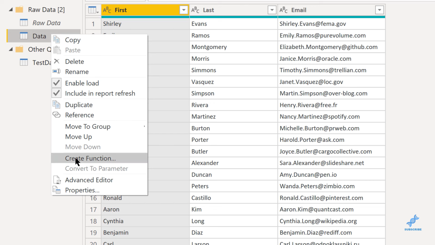Select row number 1
Image resolution: width=435 pixels, height=245 pixels.
pos(93,24)
